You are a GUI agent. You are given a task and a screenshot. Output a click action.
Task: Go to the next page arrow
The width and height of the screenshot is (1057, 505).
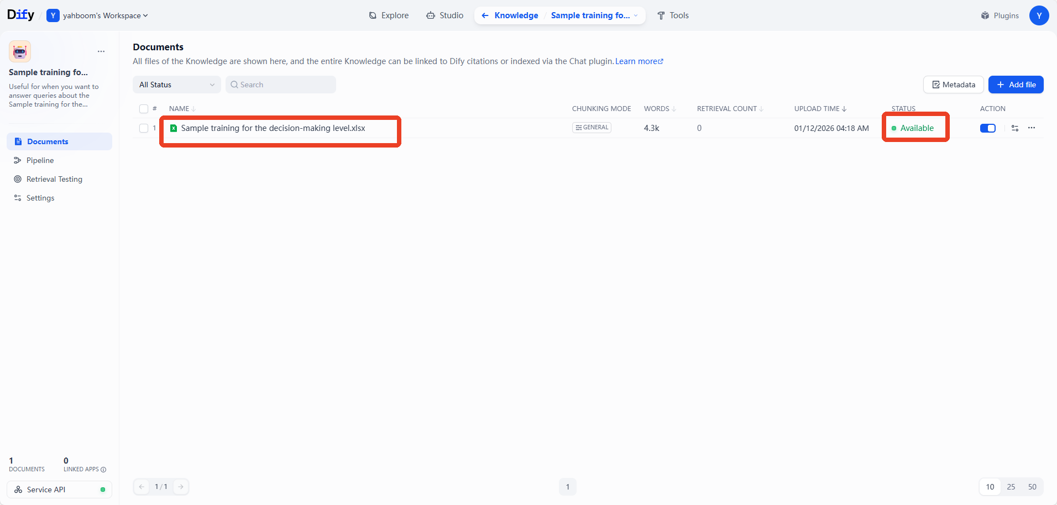[181, 487]
